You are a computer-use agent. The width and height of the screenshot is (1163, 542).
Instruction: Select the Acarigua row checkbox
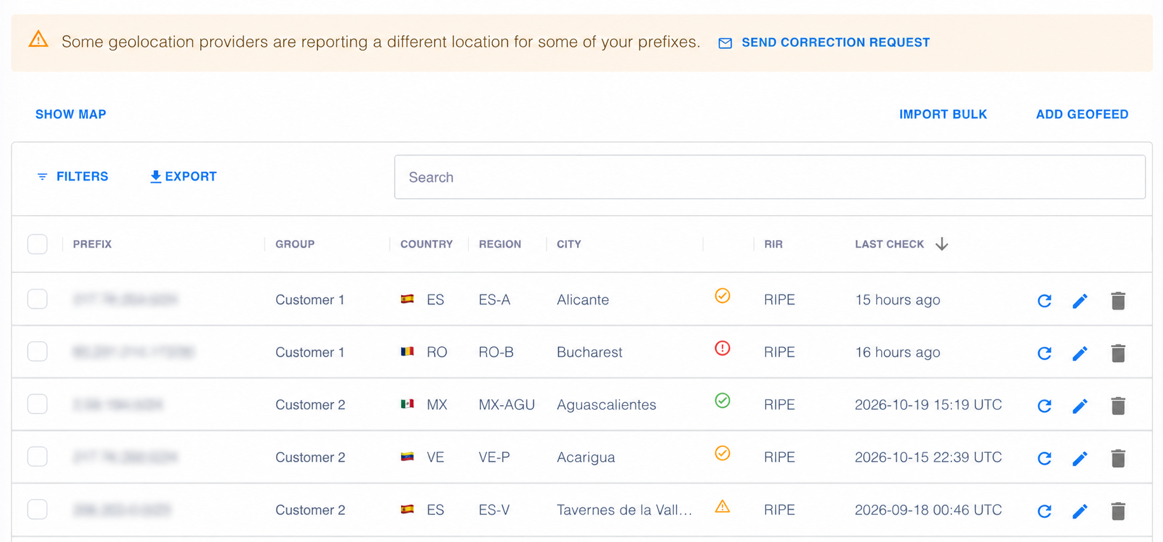coord(37,457)
